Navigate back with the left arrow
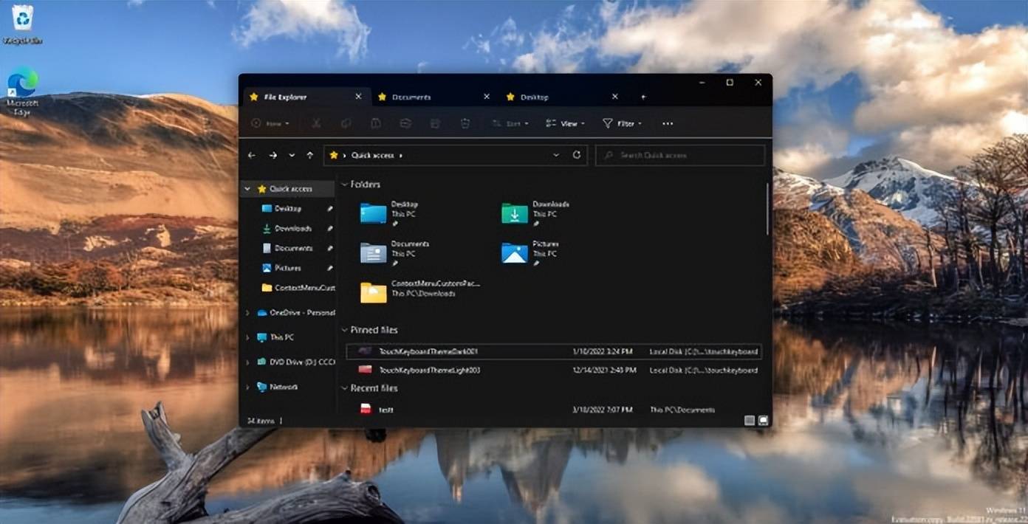 pos(251,155)
